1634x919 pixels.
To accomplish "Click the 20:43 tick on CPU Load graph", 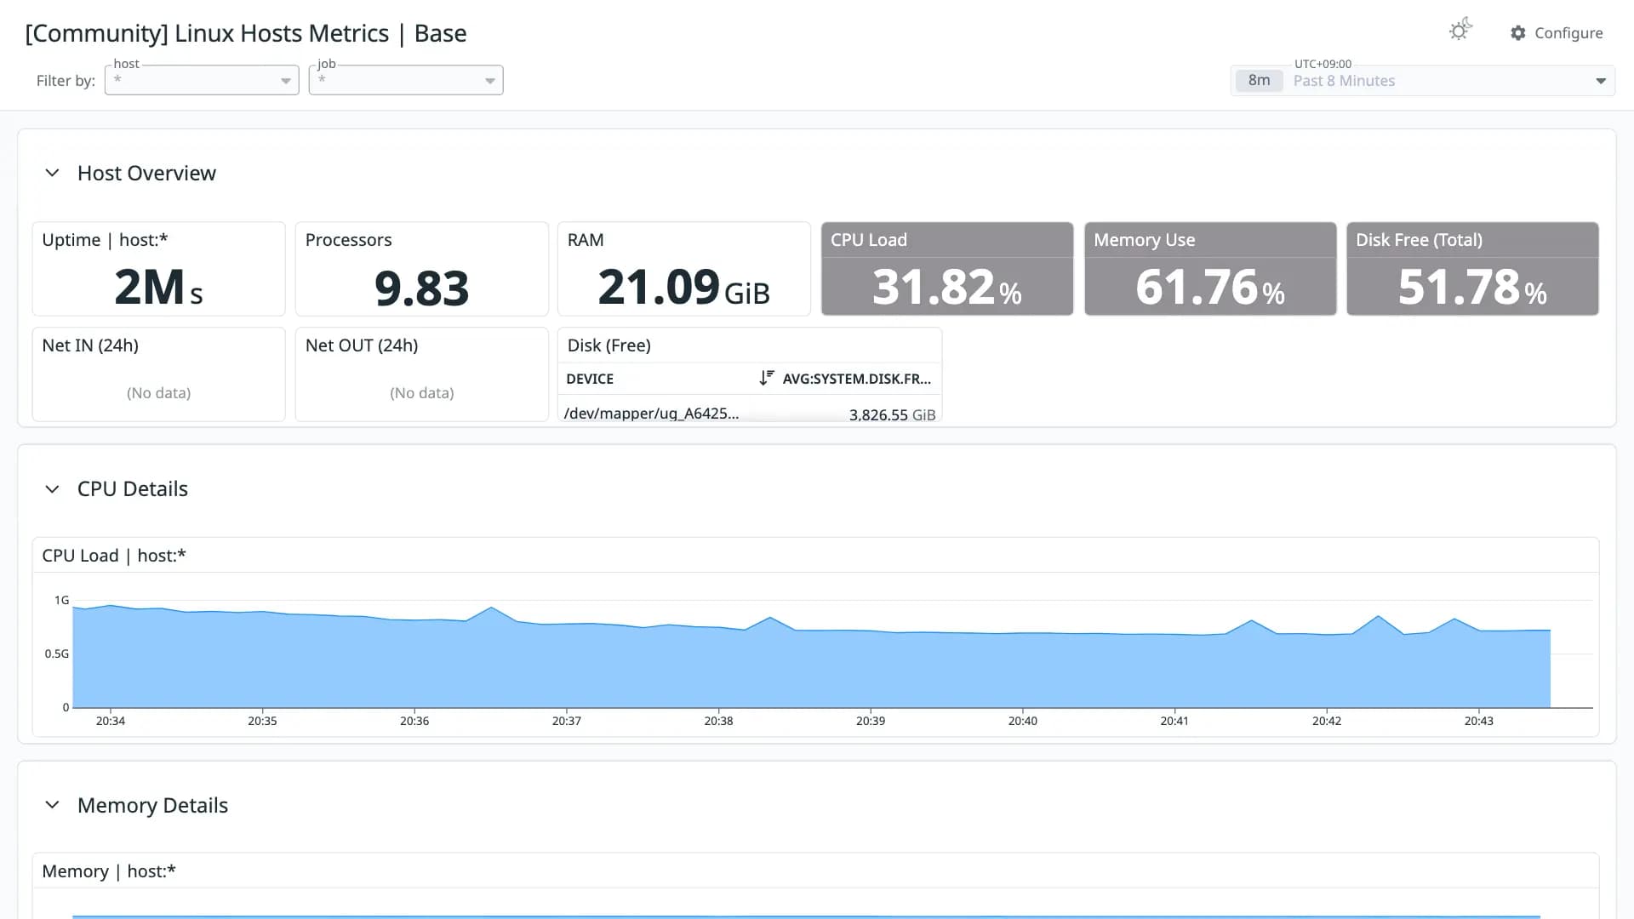I will coord(1478,721).
